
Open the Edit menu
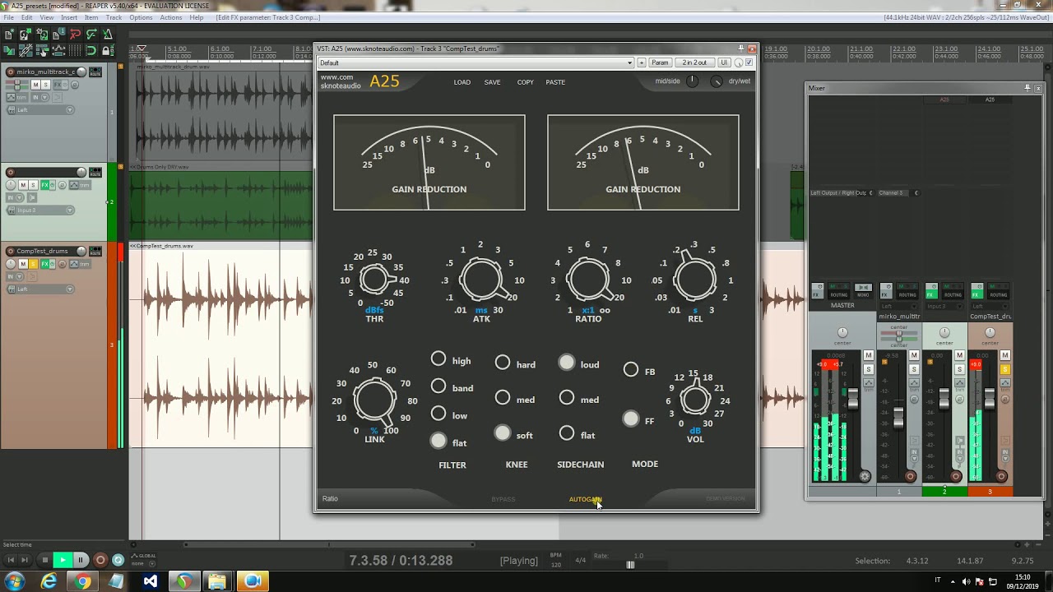[27, 17]
